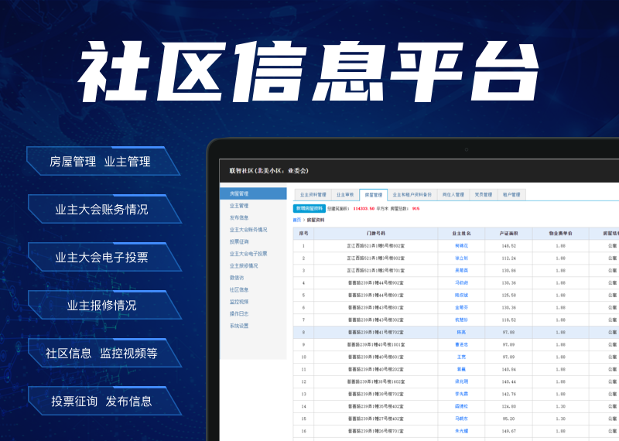Switch to the 业主资料管理 tab
The width and height of the screenshot is (619, 441).
313,195
